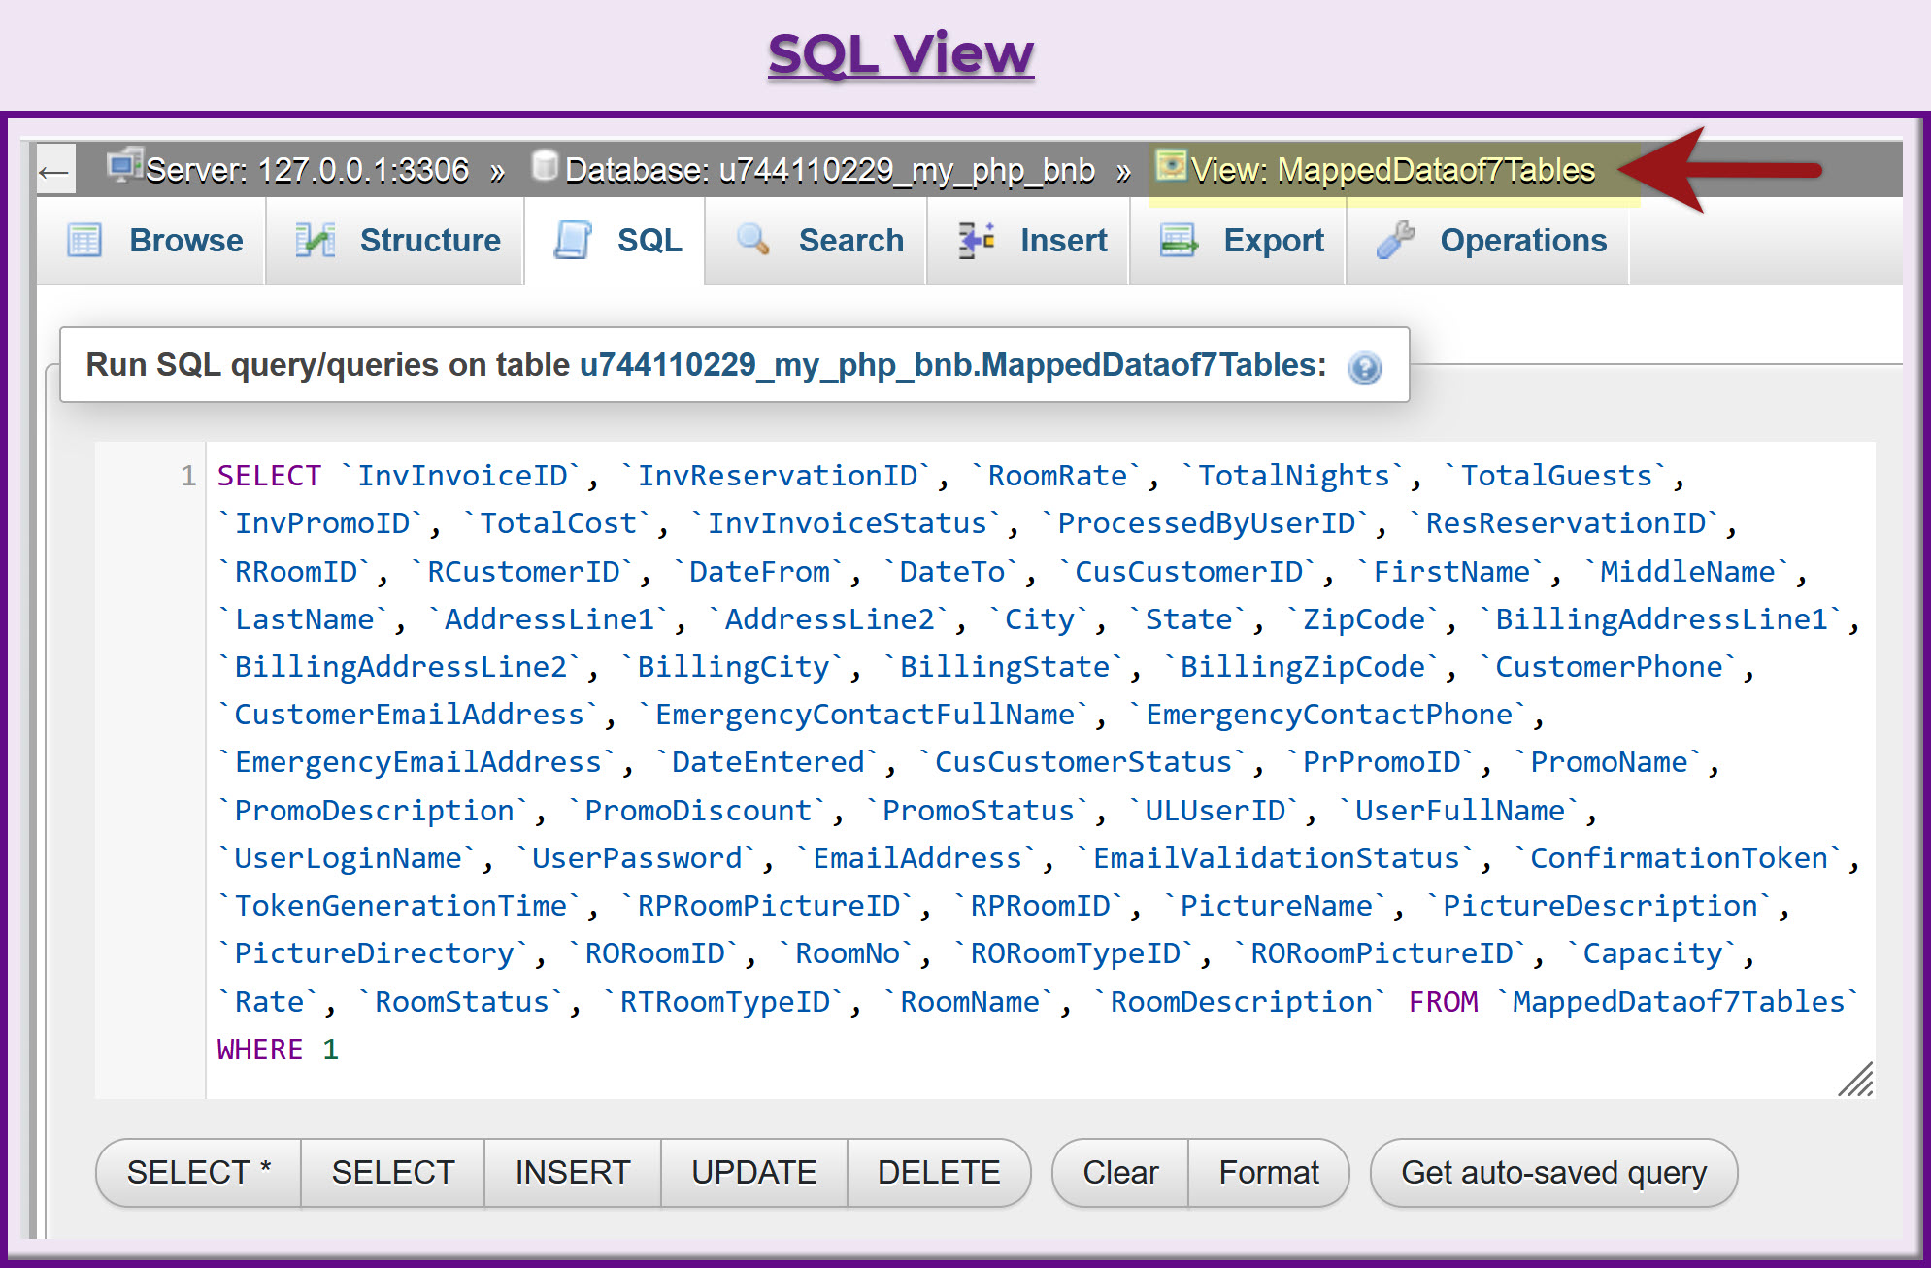
Task: Open the SQL query help icon
Action: [x=1364, y=368]
